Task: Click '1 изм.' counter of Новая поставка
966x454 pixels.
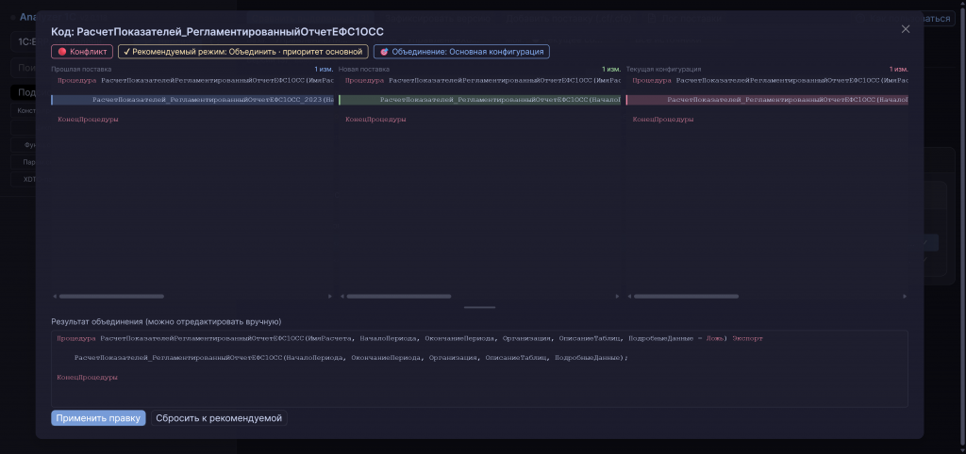Action: [x=611, y=70]
